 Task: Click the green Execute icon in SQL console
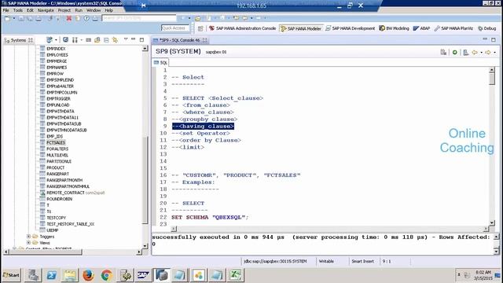click(x=454, y=52)
